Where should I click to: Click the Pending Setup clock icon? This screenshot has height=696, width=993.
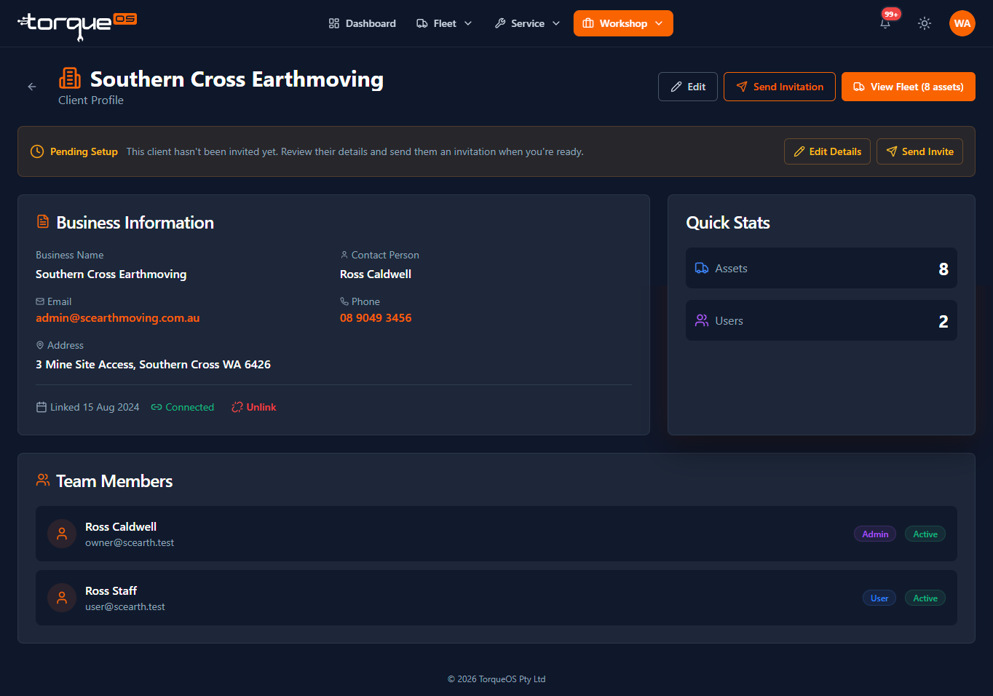coord(37,151)
